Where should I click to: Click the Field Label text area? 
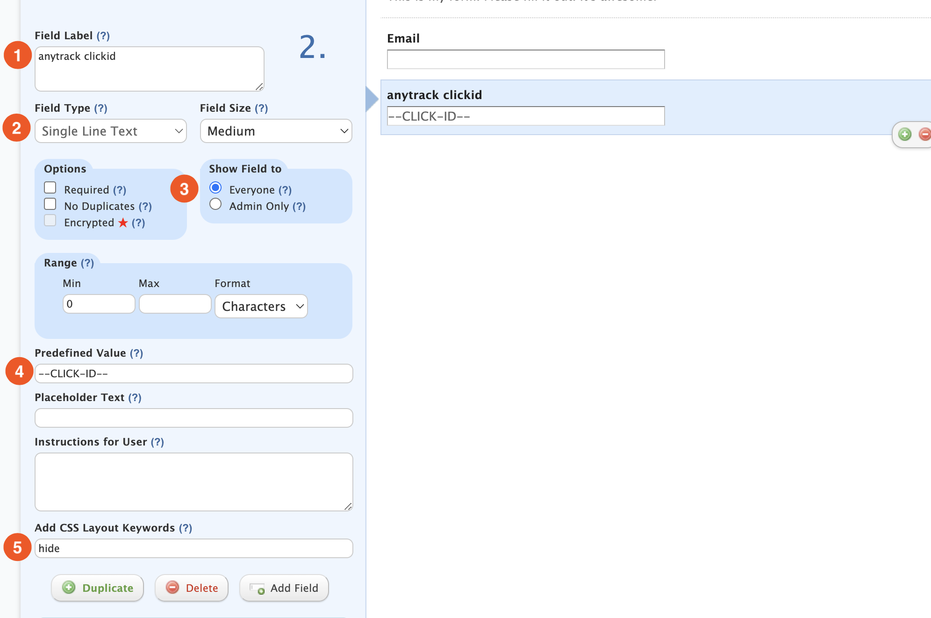tap(150, 69)
